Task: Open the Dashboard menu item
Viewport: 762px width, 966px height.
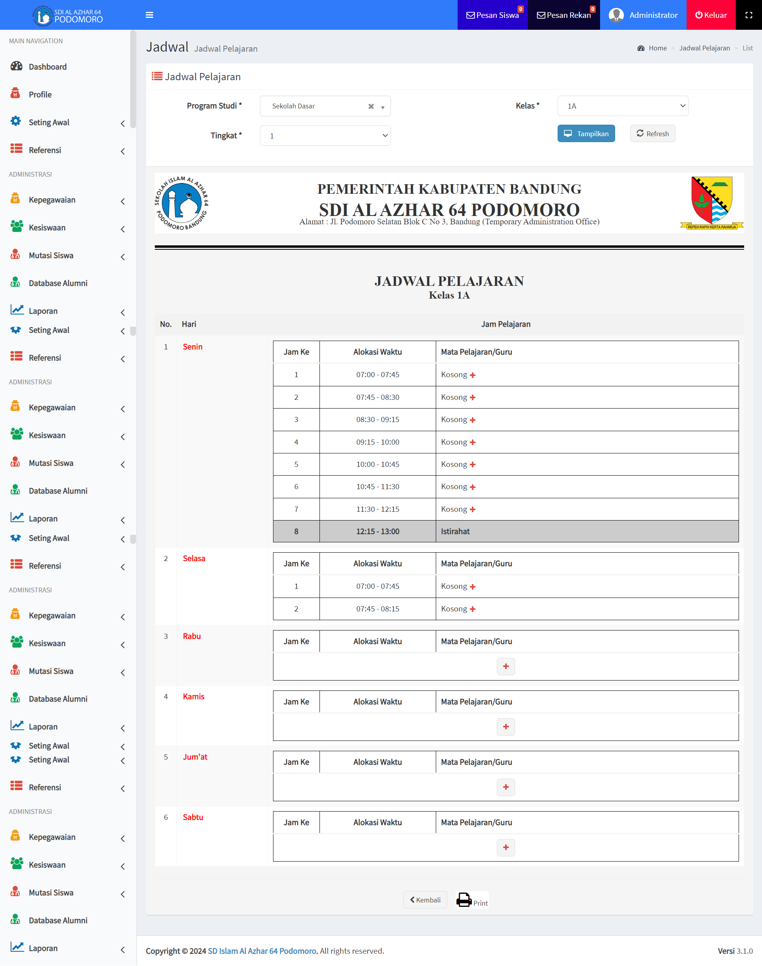Action: point(48,67)
